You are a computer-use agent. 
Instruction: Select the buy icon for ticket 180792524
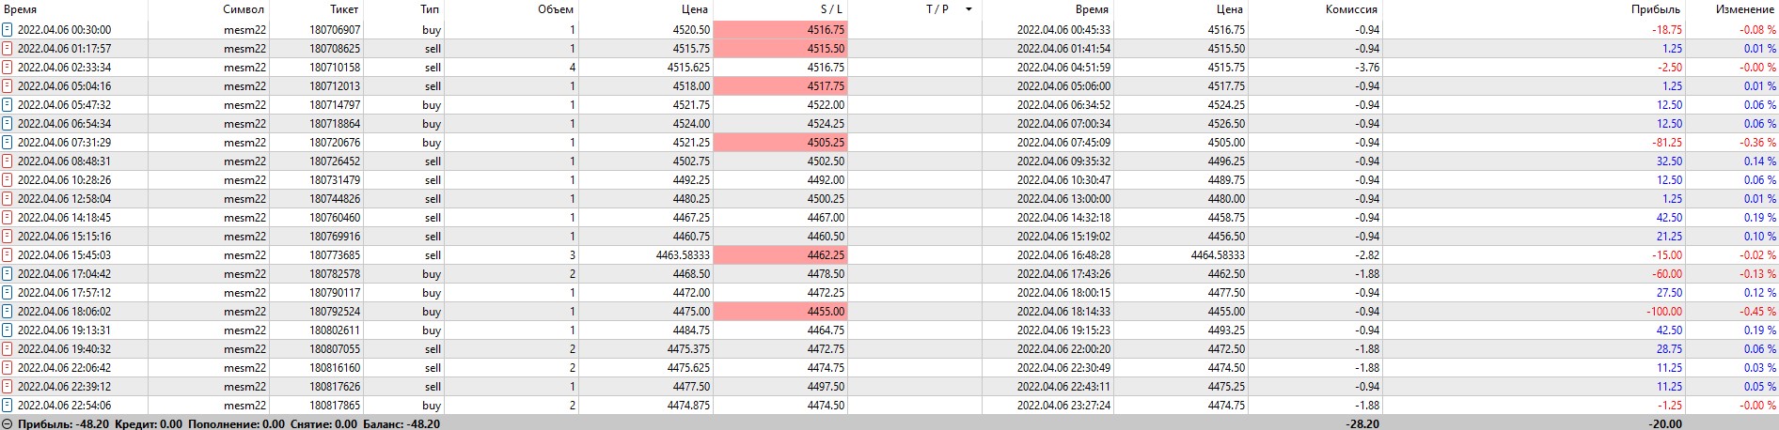click(x=8, y=312)
